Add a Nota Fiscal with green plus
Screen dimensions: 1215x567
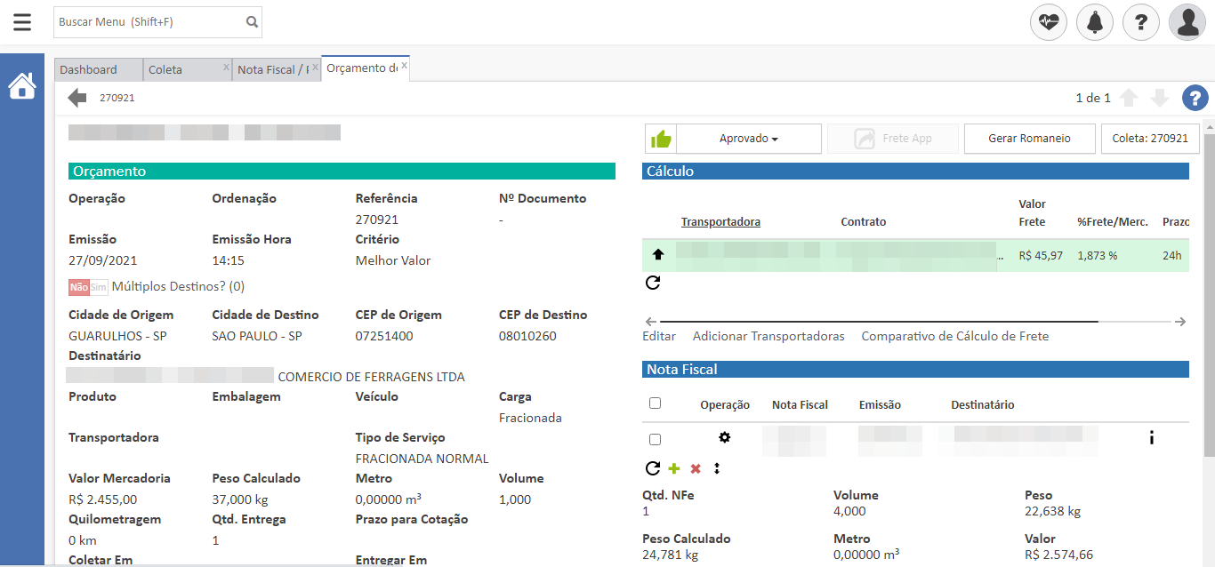coord(674,468)
